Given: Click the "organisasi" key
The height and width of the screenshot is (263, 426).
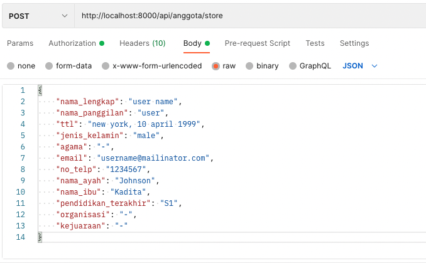Looking at the screenshot, I should (83, 215).
